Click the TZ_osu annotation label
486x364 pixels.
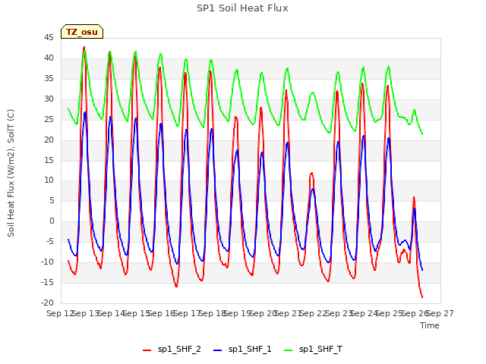point(82,32)
